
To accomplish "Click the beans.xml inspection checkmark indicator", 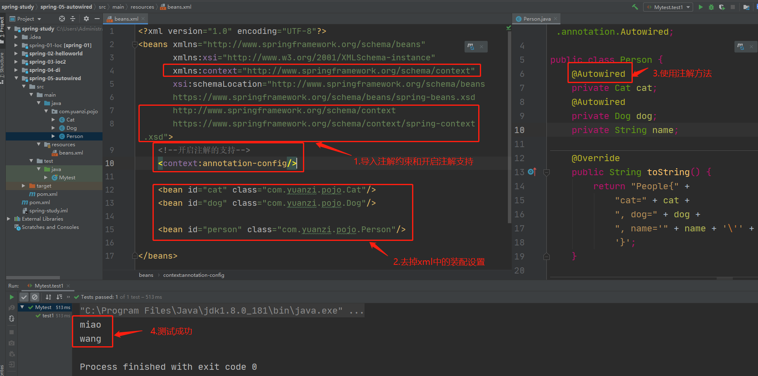I will pyautogui.click(x=509, y=28).
